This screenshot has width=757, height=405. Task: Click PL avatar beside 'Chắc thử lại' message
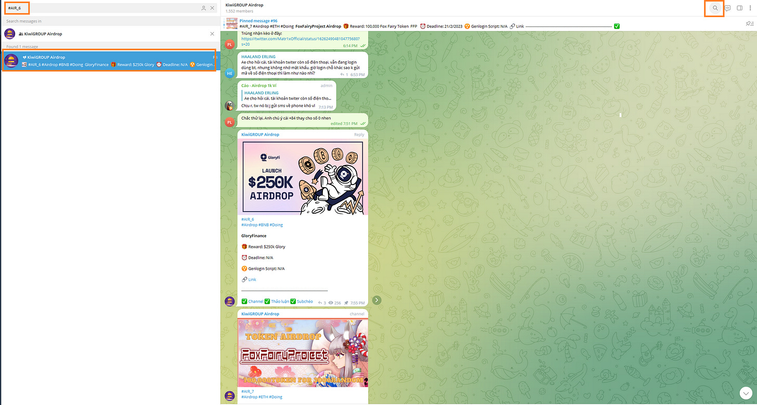pyautogui.click(x=229, y=122)
